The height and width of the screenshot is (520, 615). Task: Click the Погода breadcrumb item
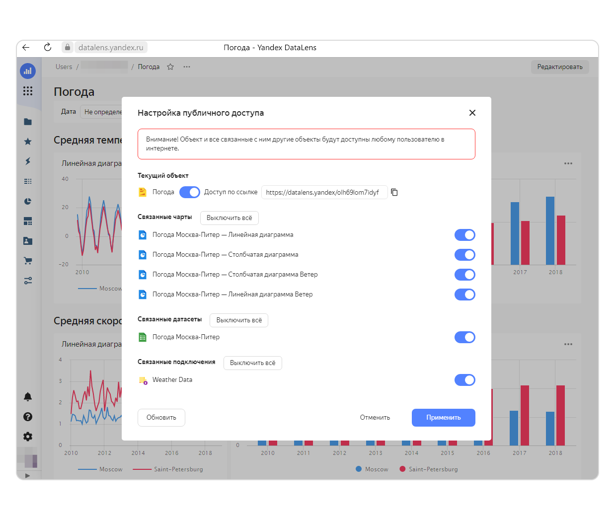[149, 67]
